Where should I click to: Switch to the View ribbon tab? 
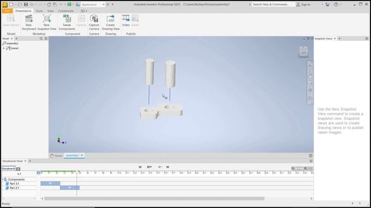50,11
